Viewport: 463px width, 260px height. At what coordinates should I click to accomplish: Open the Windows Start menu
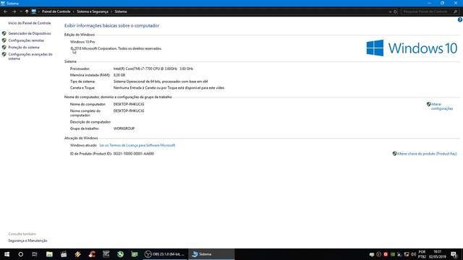7,254
